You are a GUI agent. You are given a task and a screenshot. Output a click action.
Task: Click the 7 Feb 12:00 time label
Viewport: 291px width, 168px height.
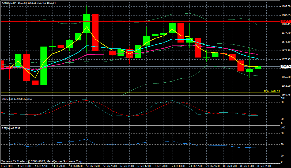tap(196, 166)
